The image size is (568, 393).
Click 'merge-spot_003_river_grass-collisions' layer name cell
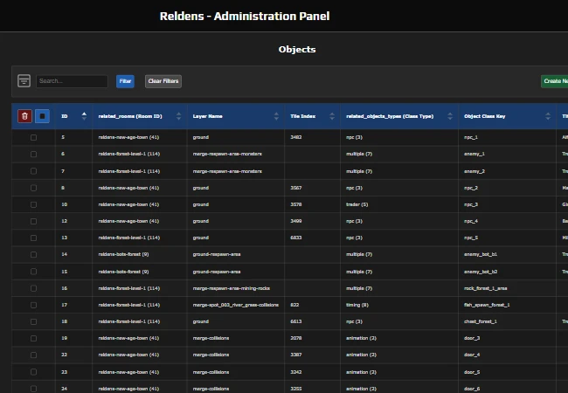[235, 305]
